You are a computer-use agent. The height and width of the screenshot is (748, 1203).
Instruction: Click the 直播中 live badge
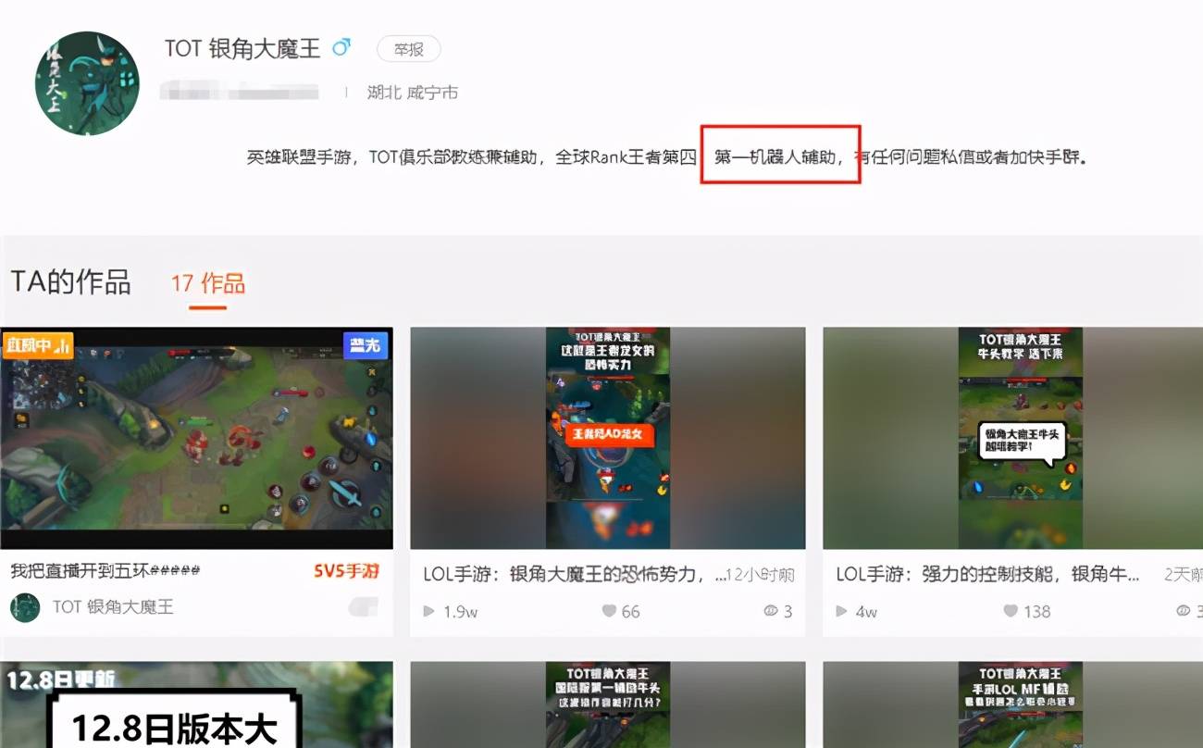click(38, 345)
